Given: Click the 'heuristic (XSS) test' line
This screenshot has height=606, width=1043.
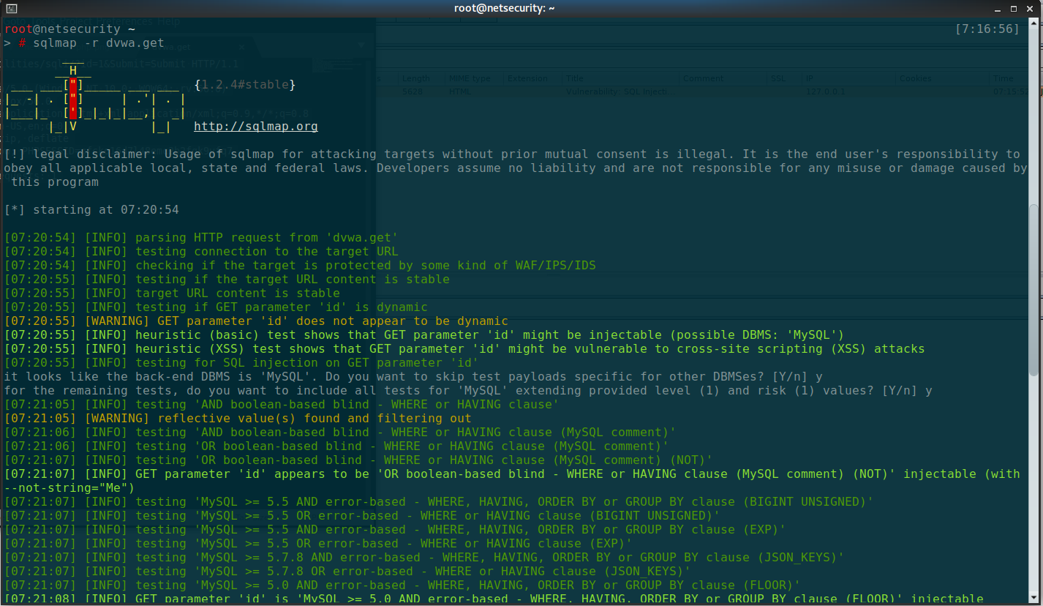Looking at the screenshot, I should tap(464, 349).
